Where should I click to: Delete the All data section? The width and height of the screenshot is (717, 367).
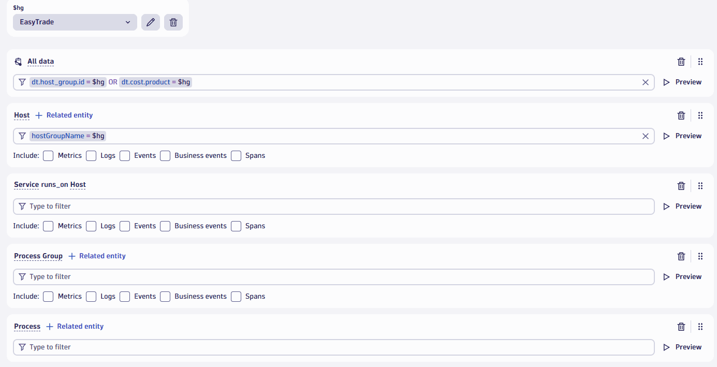tap(681, 62)
